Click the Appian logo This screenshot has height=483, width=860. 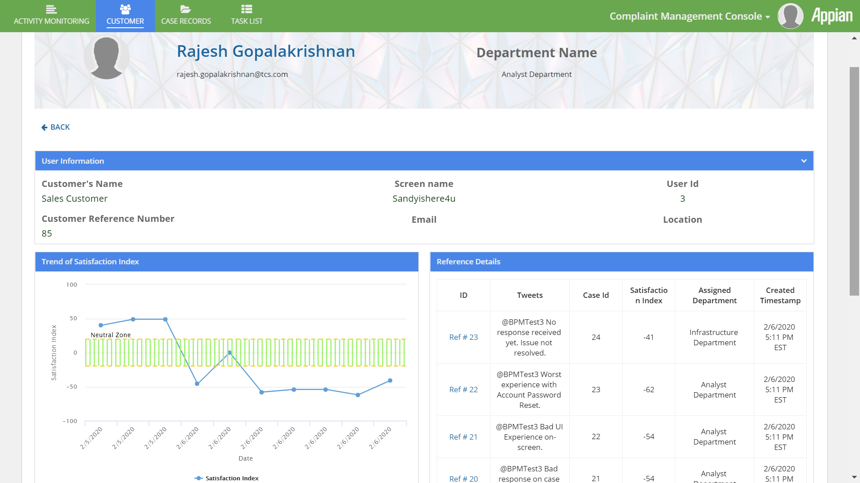click(832, 16)
